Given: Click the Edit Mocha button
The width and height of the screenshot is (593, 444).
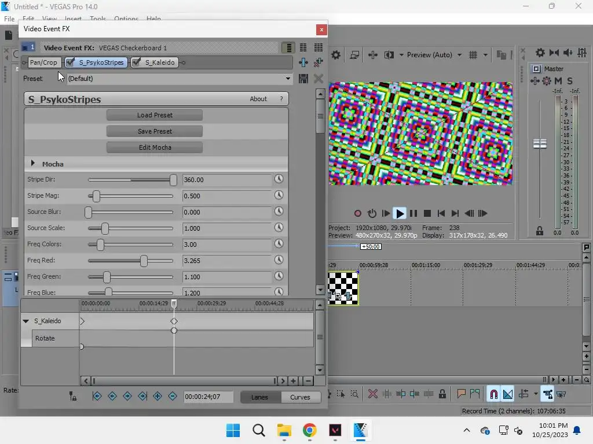Looking at the screenshot, I should point(155,147).
